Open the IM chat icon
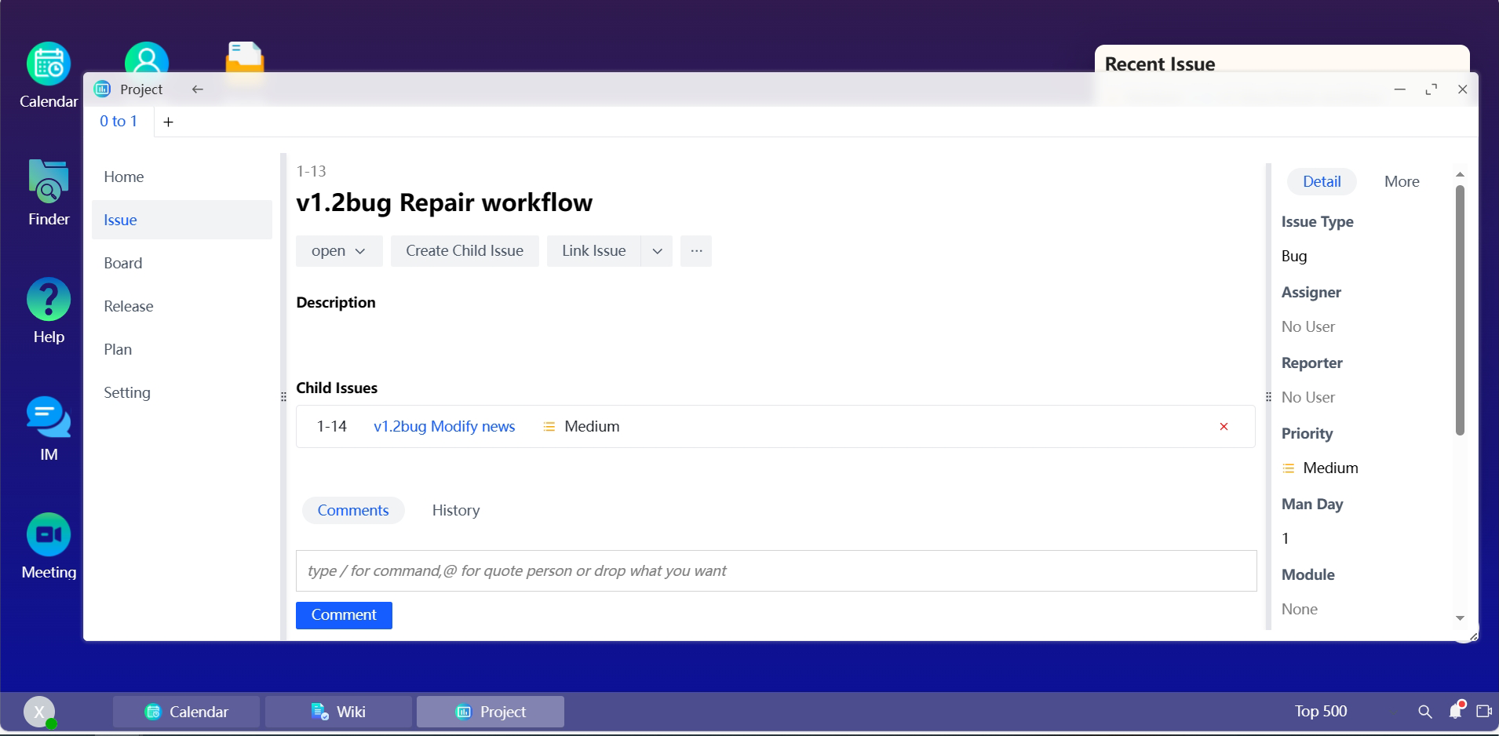 pyautogui.click(x=49, y=418)
